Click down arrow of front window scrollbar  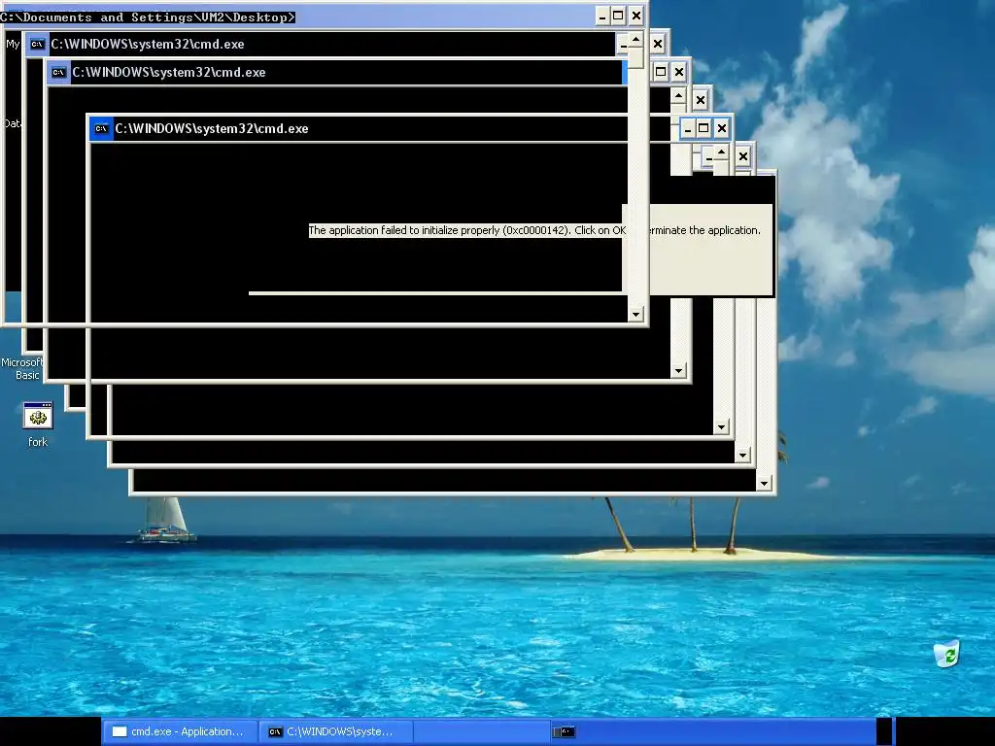[635, 314]
